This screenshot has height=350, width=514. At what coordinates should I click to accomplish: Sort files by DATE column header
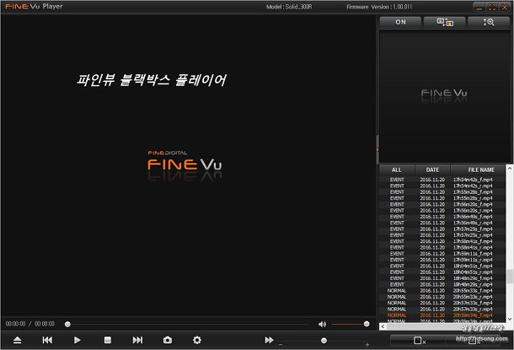(432, 170)
